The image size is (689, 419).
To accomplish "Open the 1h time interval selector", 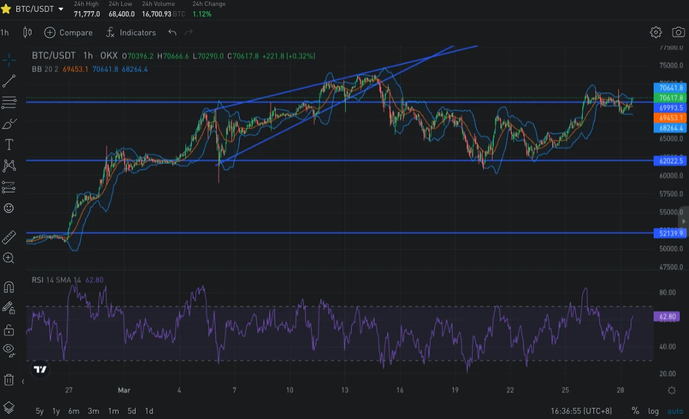I will click(x=5, y=33).
